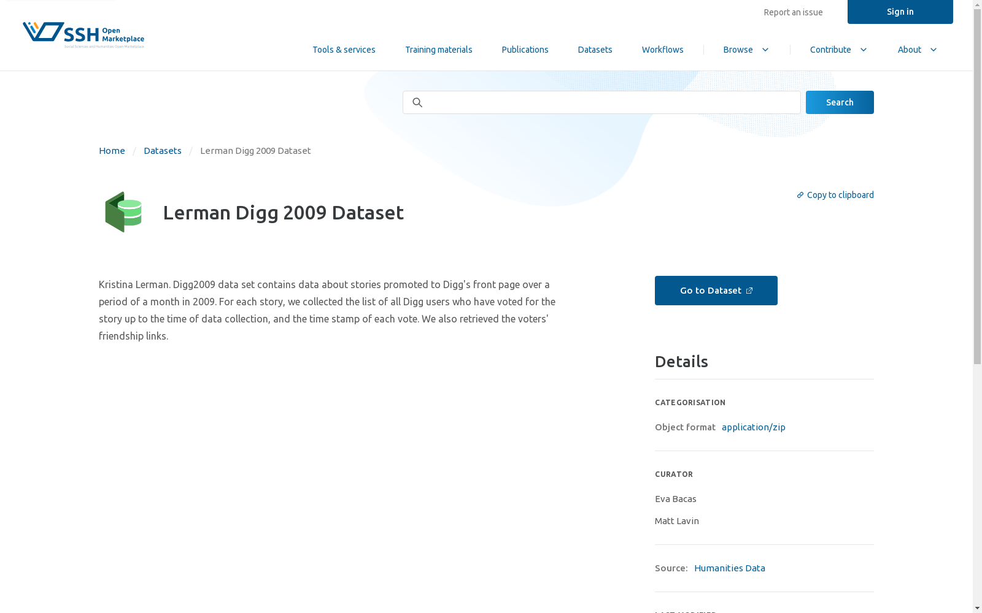The height and width of the screenshot is (613, 982).
Task: Focus the search input field
Action: click(601, 102)
